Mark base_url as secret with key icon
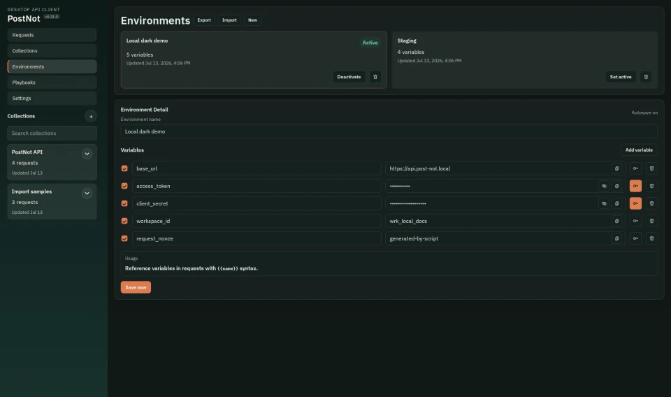The image size is (671, 397). click(635, 168)
